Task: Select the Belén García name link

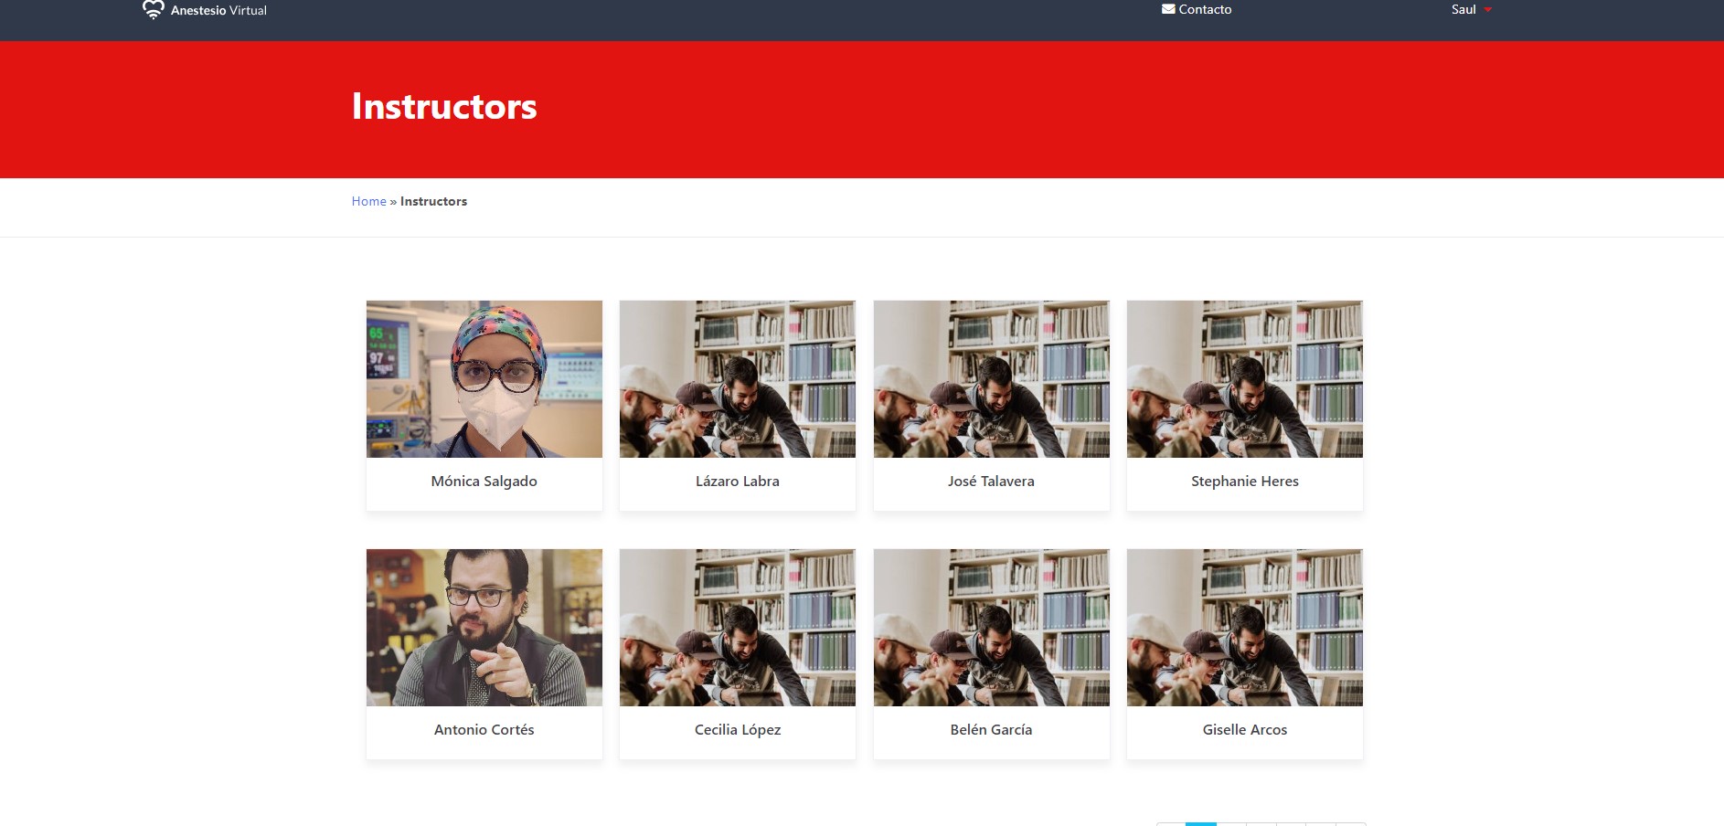Action: click(991, 730)
